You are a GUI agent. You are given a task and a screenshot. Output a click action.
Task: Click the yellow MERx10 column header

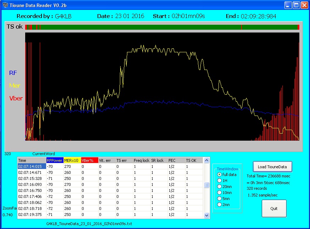click(x=72, y=160)
